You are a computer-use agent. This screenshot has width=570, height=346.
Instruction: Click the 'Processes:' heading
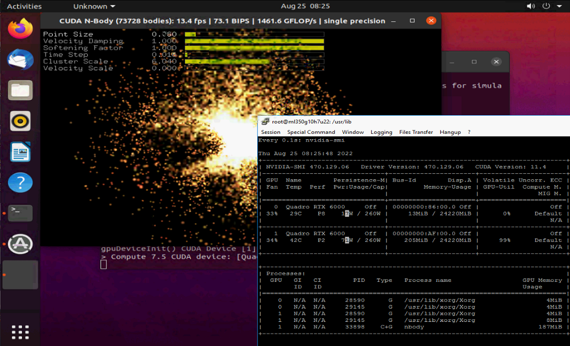(286, 274)
